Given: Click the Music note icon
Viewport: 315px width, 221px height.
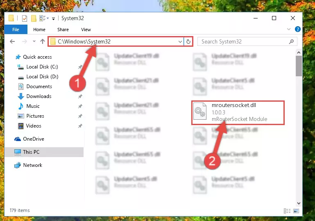Looking at the screenshot, I should tap(20, 106).
